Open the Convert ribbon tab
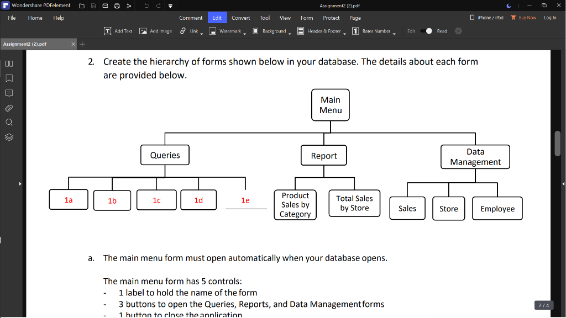The image size is (566, 318). point(240,18)
